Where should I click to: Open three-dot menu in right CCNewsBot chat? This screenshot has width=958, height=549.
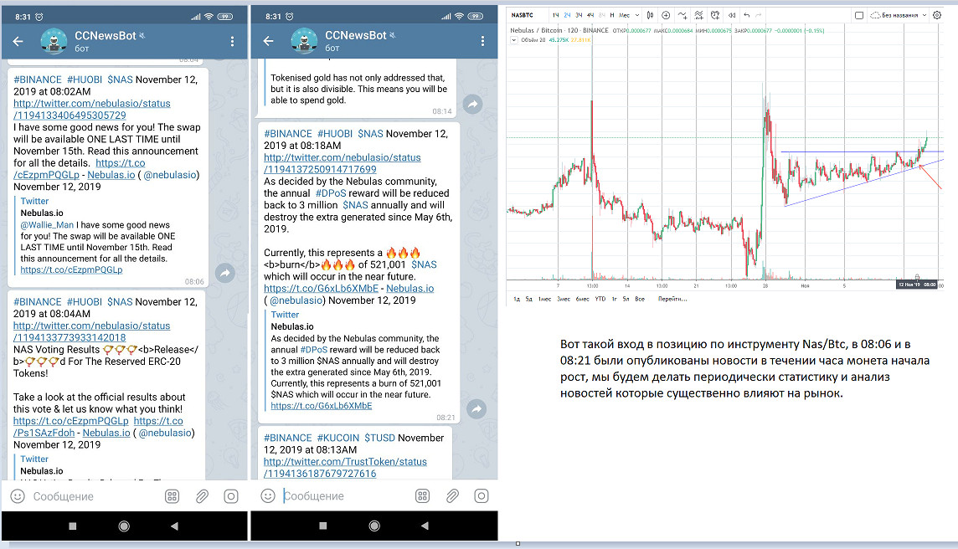[x=482, y=41]
